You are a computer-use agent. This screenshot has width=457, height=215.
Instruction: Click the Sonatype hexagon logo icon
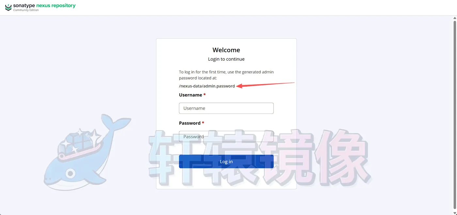pyautogui.click(x=8, y=7)
